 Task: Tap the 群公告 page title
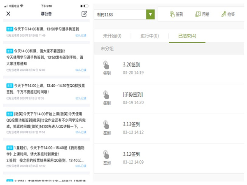click(x=46, y=14)
